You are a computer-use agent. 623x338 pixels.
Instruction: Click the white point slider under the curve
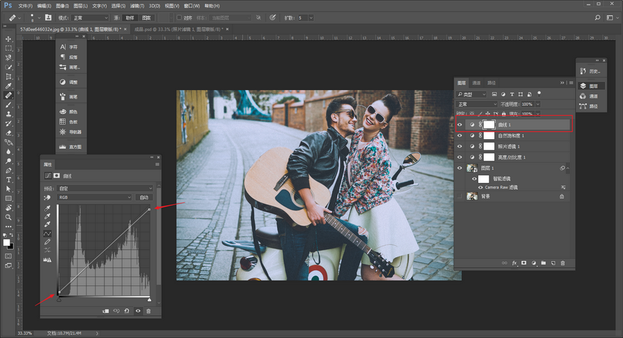pos(149,299)
